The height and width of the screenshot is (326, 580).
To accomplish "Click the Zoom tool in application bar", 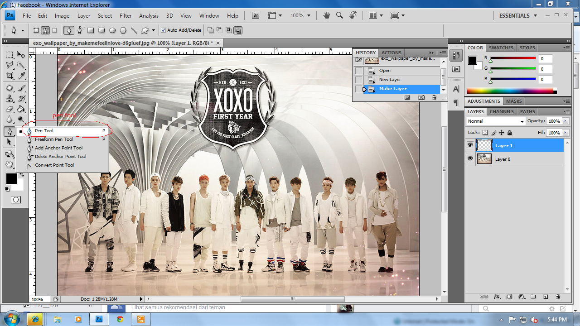I will (x=339, y=15).
